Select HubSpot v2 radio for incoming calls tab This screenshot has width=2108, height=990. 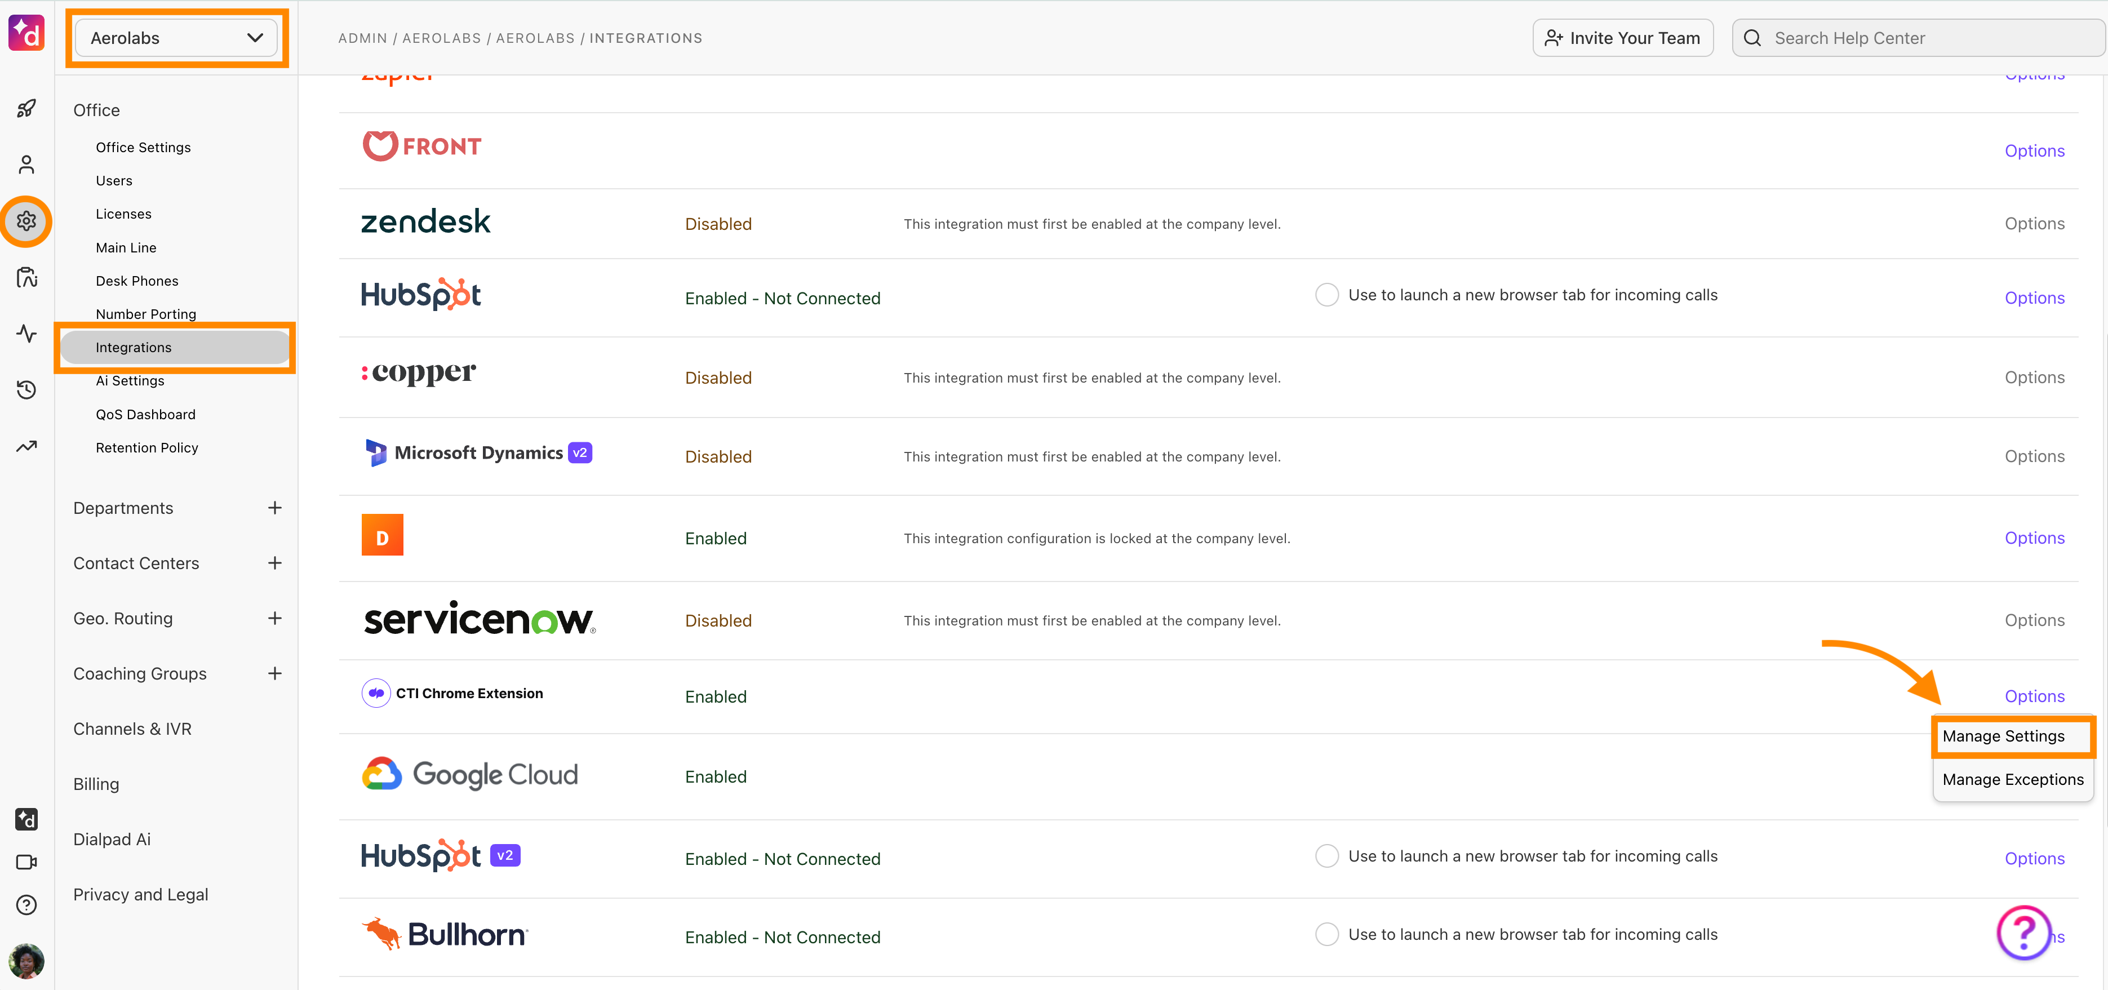1326,856
